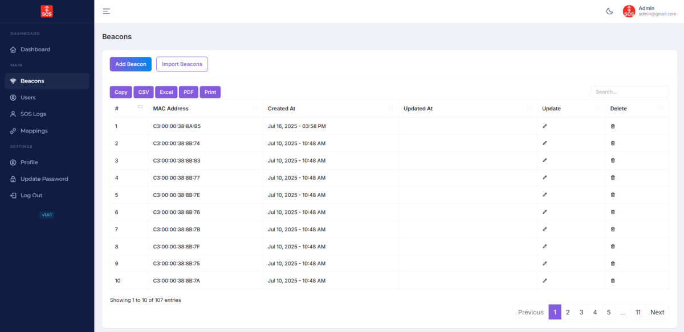This screenshot has width=684, height=332.
Task: Edit beacon row 5 using pencil icon
Action: click(x=544, y=194)
